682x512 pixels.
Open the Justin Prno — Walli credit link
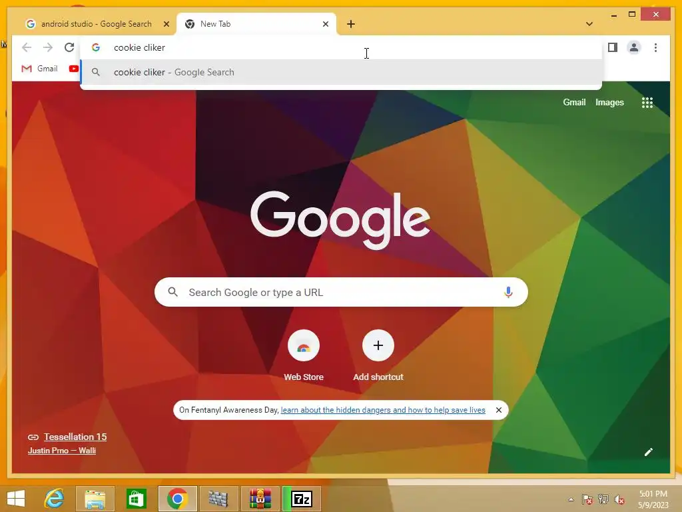point(62,451)
